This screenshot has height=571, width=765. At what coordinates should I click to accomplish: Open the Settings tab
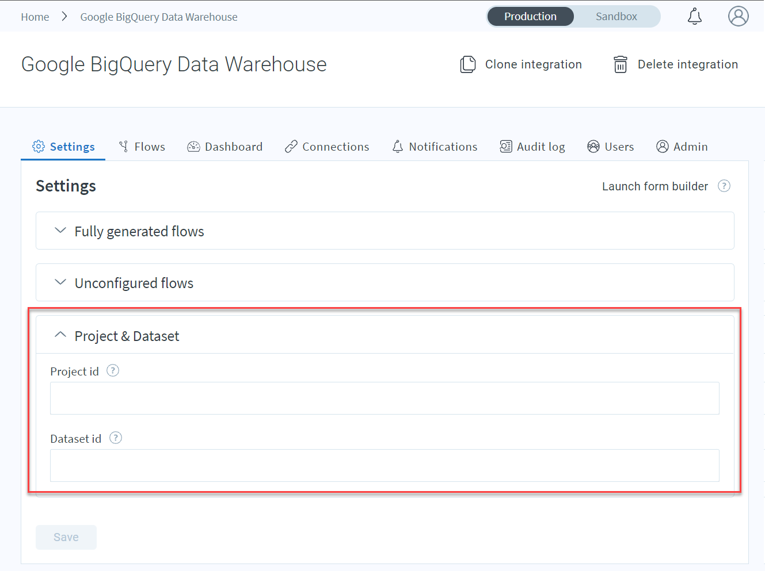[x=63, y=147]
